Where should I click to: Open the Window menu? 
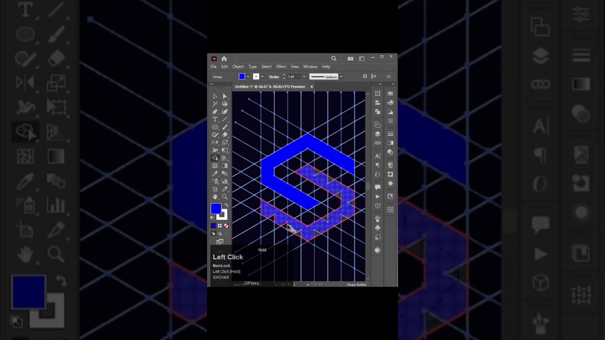310,67
